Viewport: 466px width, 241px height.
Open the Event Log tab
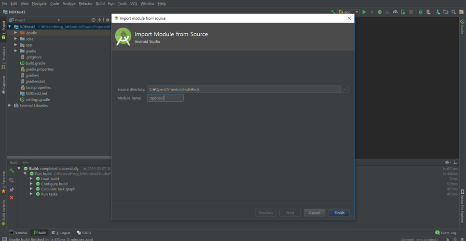(445, 233)
